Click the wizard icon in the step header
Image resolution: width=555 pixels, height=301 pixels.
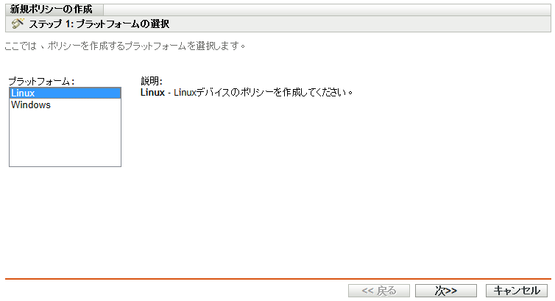pos(18,24)
